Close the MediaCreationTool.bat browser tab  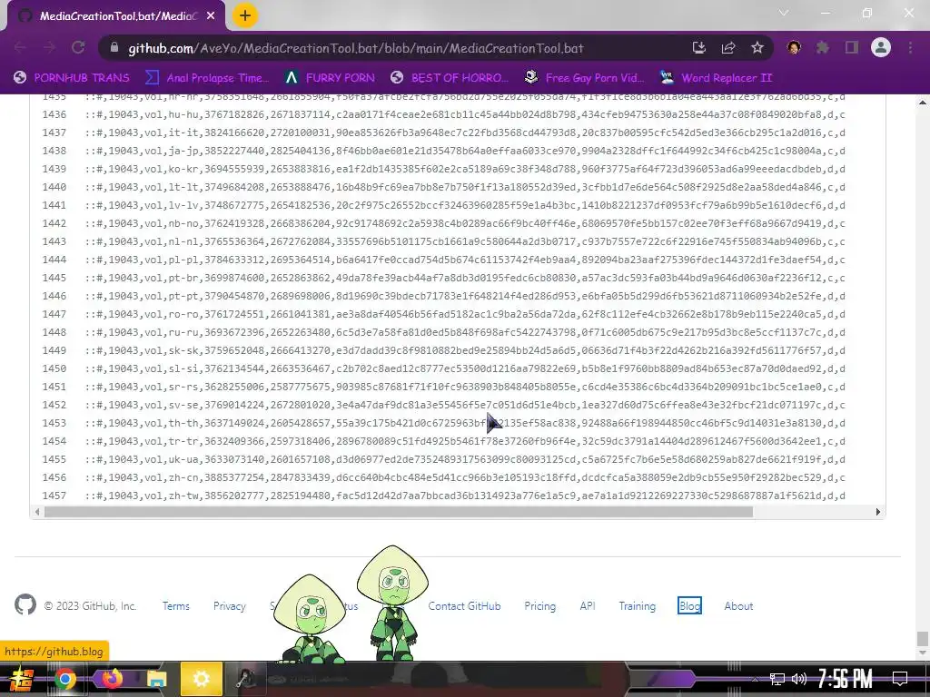pyautogui.click(x=211, y=16)
